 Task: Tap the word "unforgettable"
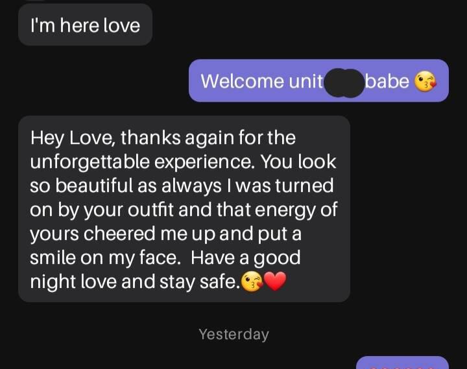click(x=90, y=161)
